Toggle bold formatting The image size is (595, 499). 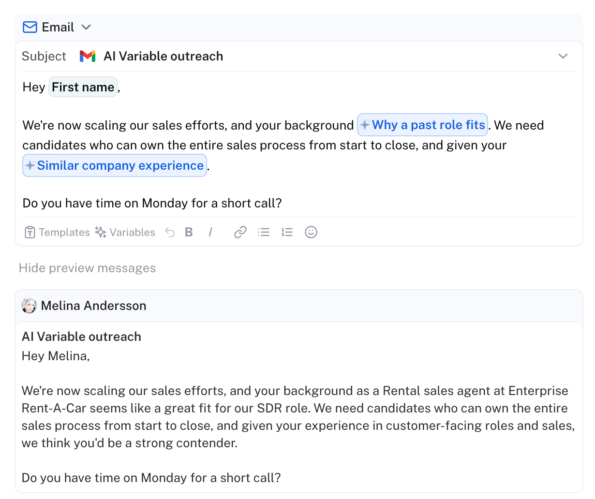189,232
